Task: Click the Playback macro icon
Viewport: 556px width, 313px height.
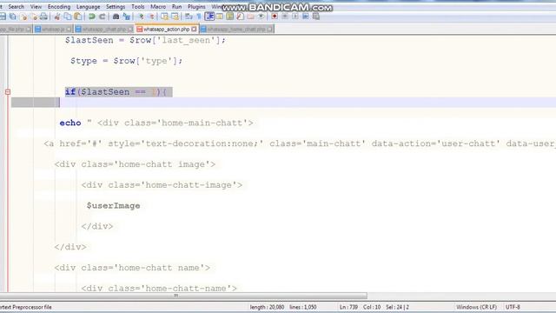Action: point(295,17)
